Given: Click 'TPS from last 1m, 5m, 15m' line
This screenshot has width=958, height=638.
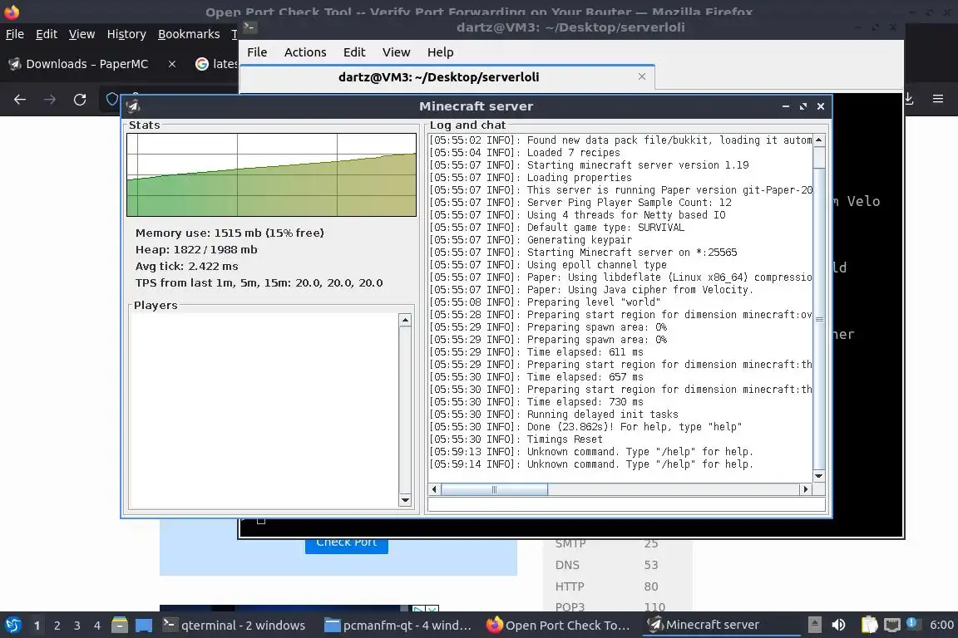Looking at the screenshot, I should coord(259,282).
